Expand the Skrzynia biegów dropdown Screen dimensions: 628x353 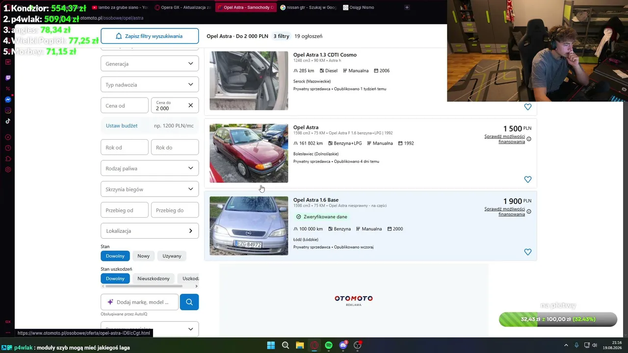[x=150, y=189]
